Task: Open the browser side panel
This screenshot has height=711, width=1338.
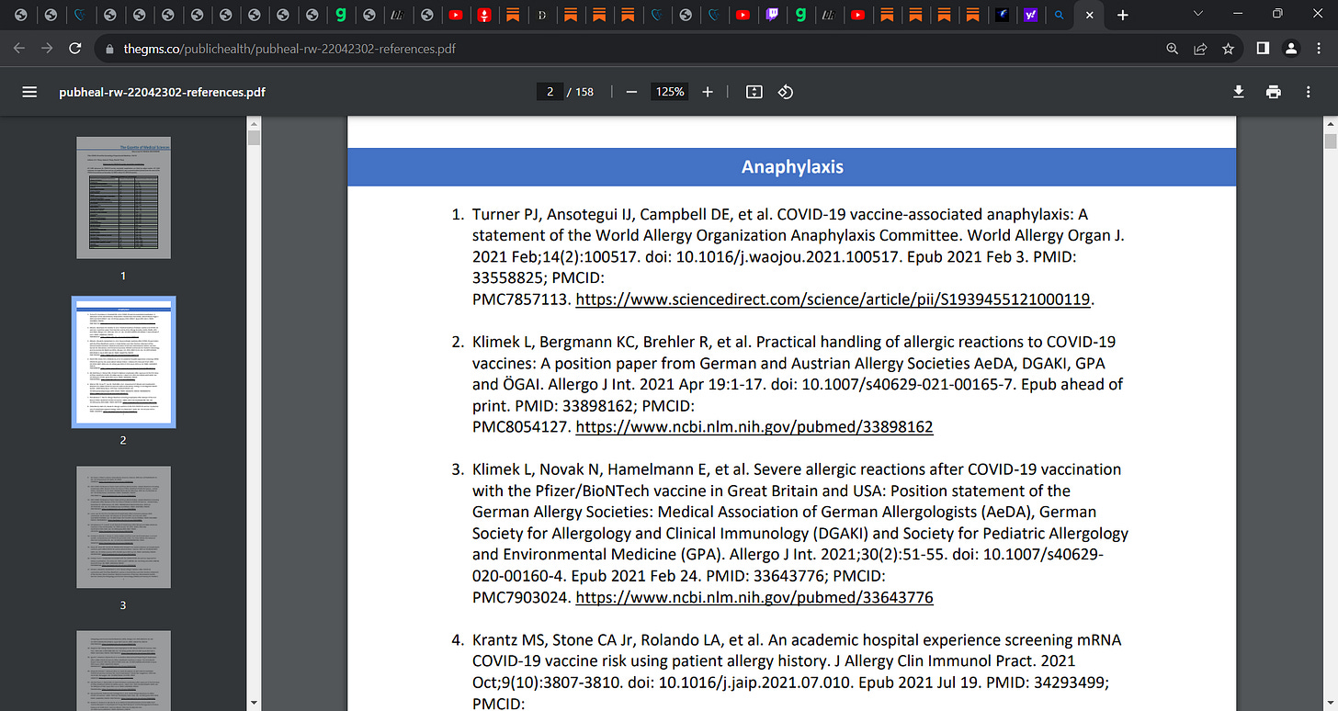Action: pos(1263,49)
